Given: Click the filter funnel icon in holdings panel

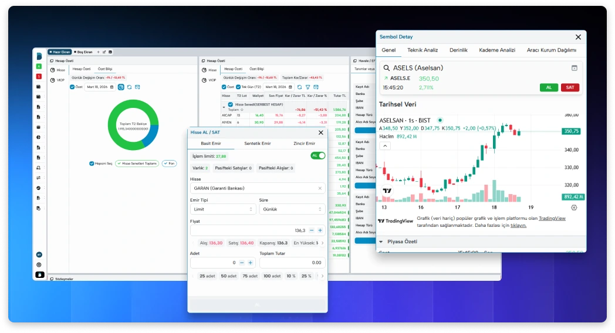Looking at the screenshot, I should [x=307, y=87].
